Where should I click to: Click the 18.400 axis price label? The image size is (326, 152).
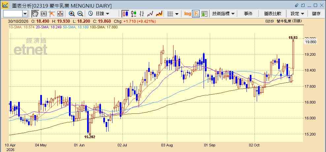[310, 71]
